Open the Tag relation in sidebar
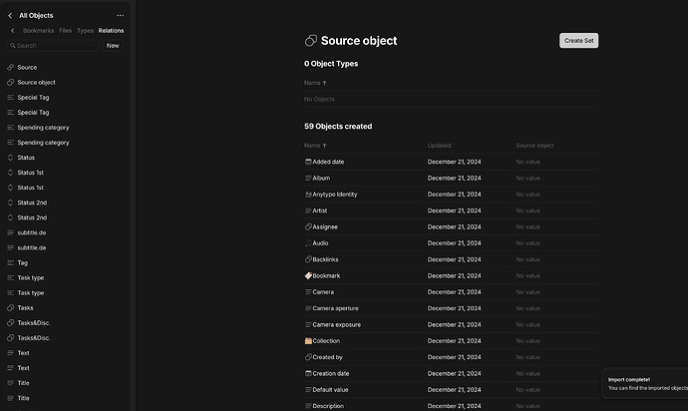This screenshot has height=411, width=688. pos(22,262)
